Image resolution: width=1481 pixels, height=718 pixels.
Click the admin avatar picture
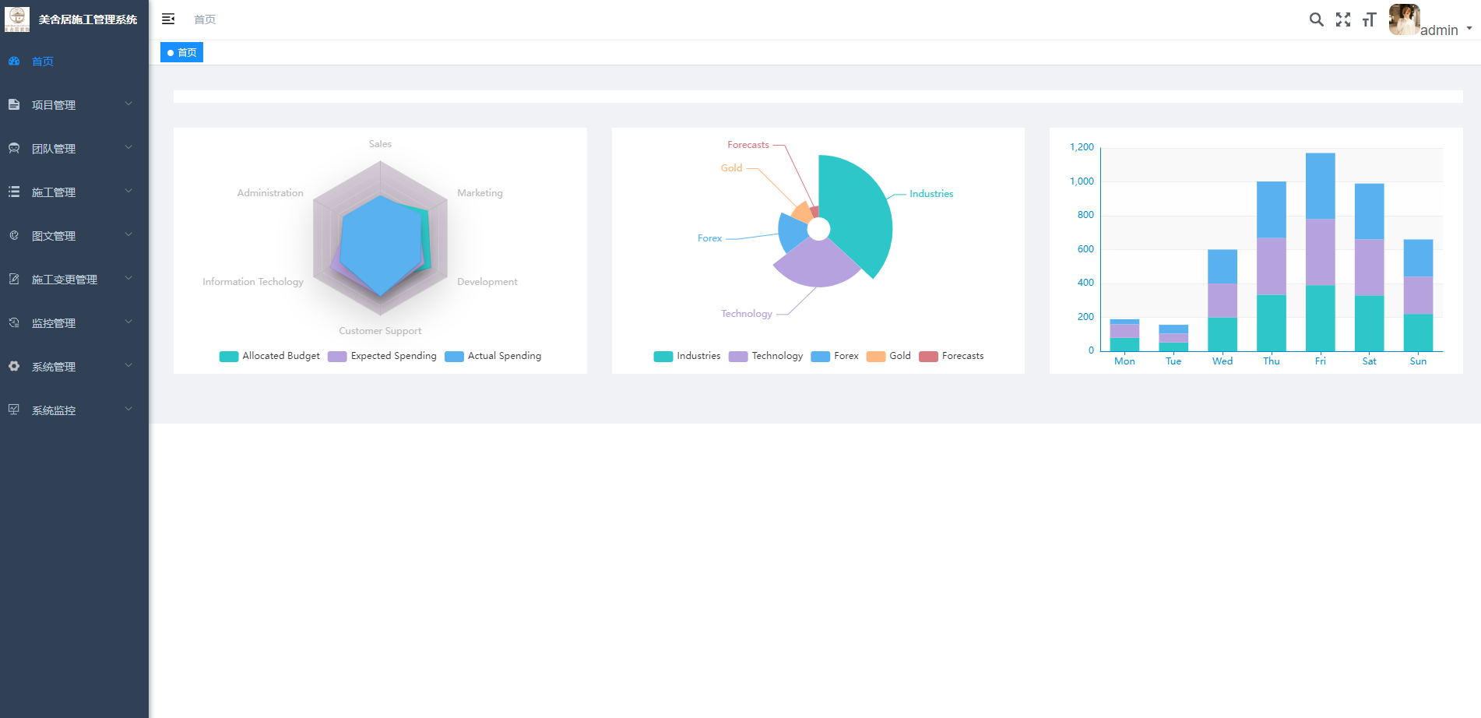point(1405,19)
